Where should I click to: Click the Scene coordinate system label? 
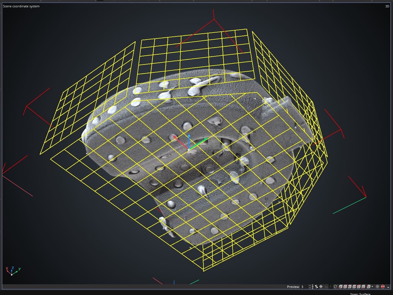(x=21, y=6)
